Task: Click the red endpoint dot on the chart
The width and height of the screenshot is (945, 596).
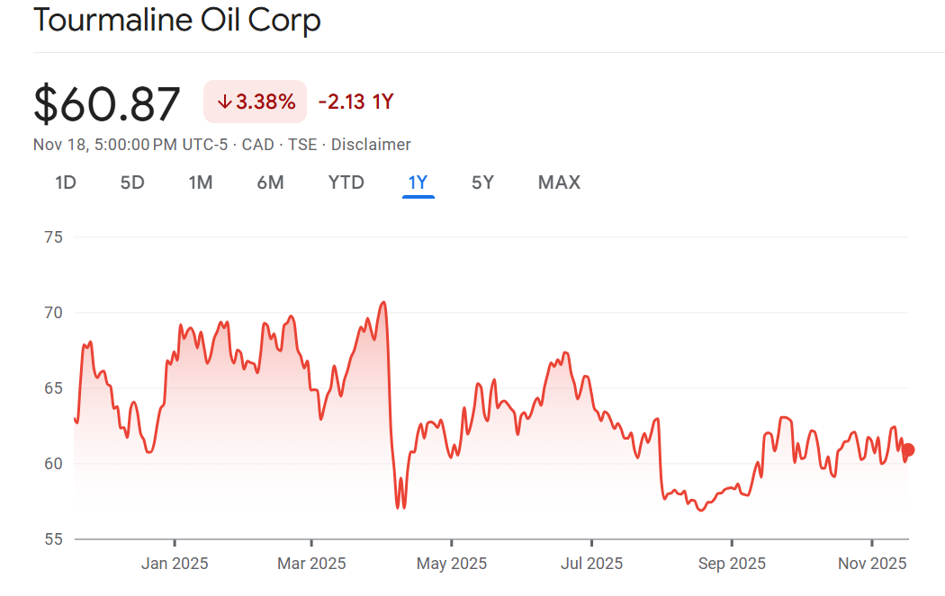Action: point(908,449)
